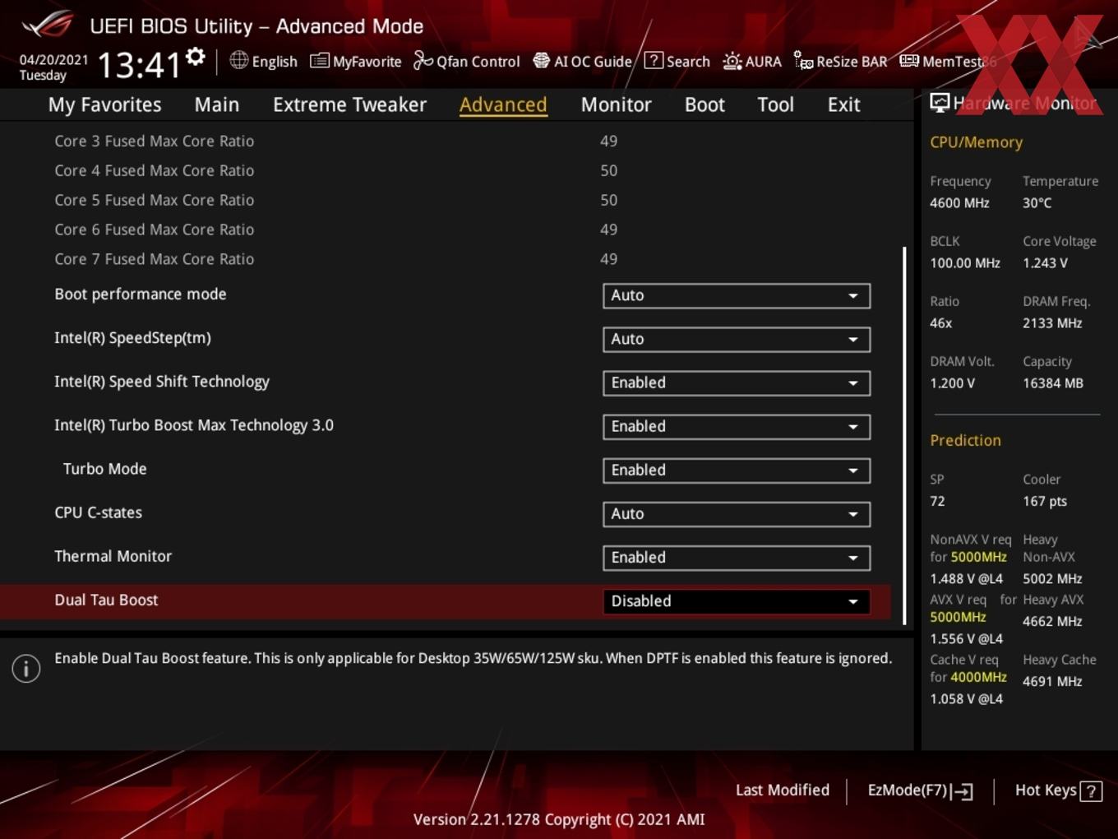Click Core 7 Fused Max Core Ratio
Image resolution: width=1118 pixels, height=839 pixels.
(x=154, y=259)
